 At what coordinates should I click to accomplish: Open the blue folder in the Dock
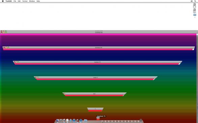click(x=85, y=120)
